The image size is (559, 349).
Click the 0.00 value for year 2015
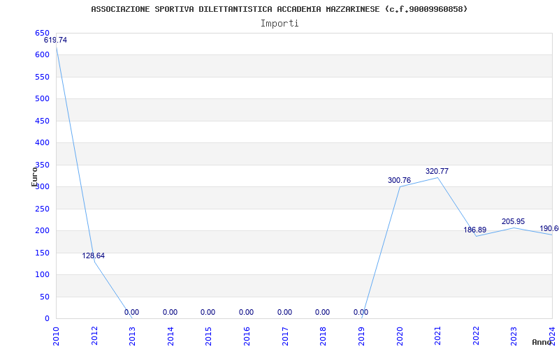tap(208, 312)
